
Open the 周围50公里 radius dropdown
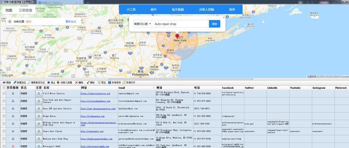click(x=143, y=24)
